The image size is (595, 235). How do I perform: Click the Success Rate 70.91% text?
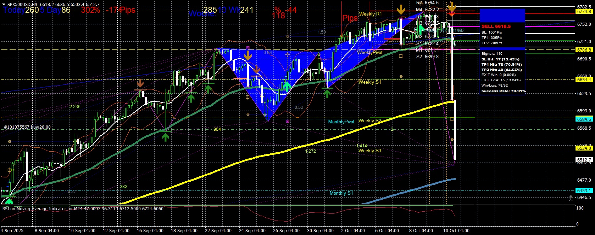coord(503,91)
